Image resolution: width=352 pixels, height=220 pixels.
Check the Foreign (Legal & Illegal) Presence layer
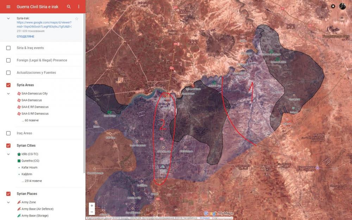(x=8, y=60)
